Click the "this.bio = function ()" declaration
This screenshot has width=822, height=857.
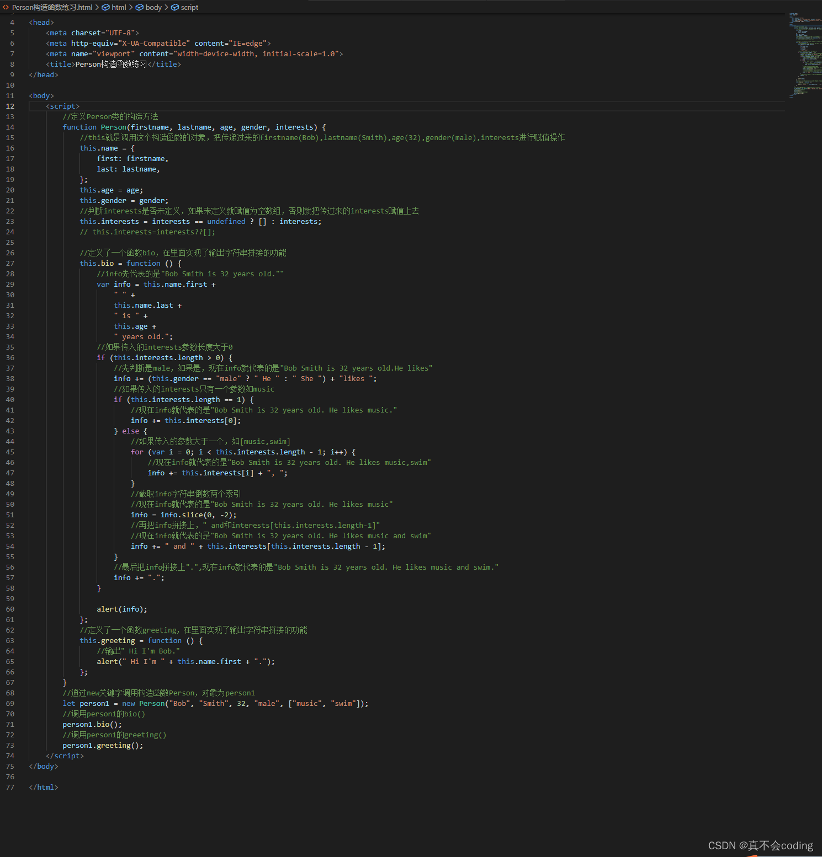pos(130,263)
